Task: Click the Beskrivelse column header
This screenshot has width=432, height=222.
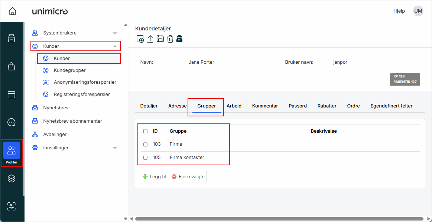Action: [324, 131]
